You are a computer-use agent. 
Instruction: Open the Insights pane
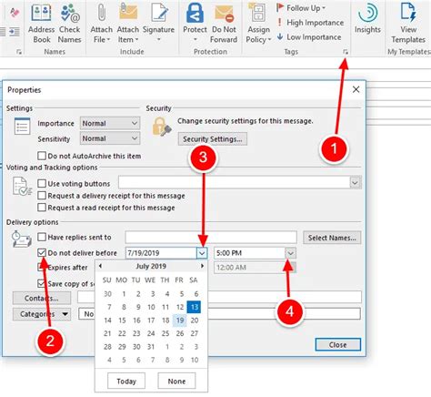[367, 19]
